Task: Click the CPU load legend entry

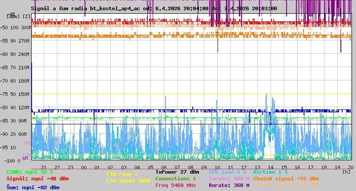Action: point(227,172)
